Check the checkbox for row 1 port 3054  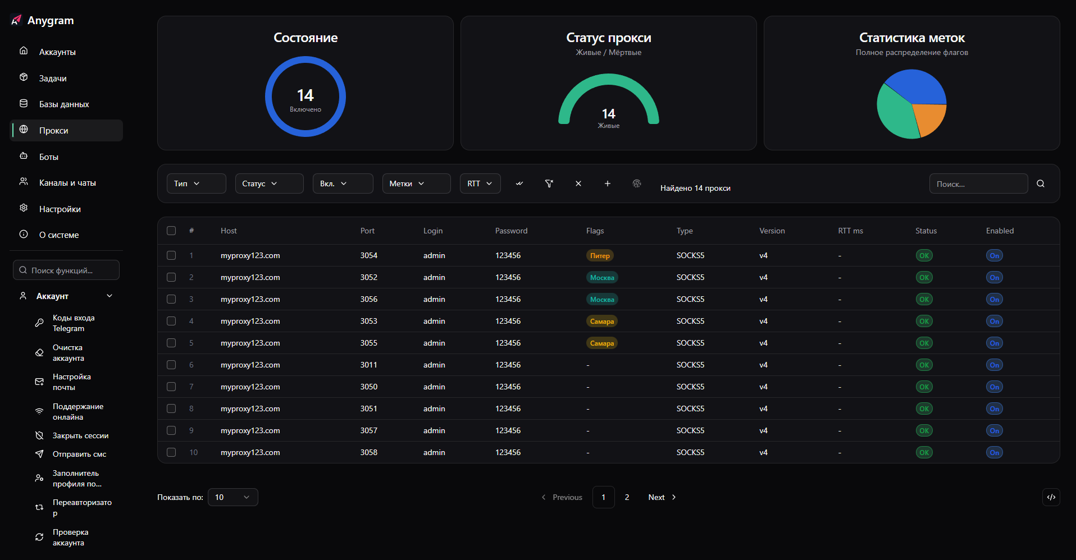tap(171, 255)
